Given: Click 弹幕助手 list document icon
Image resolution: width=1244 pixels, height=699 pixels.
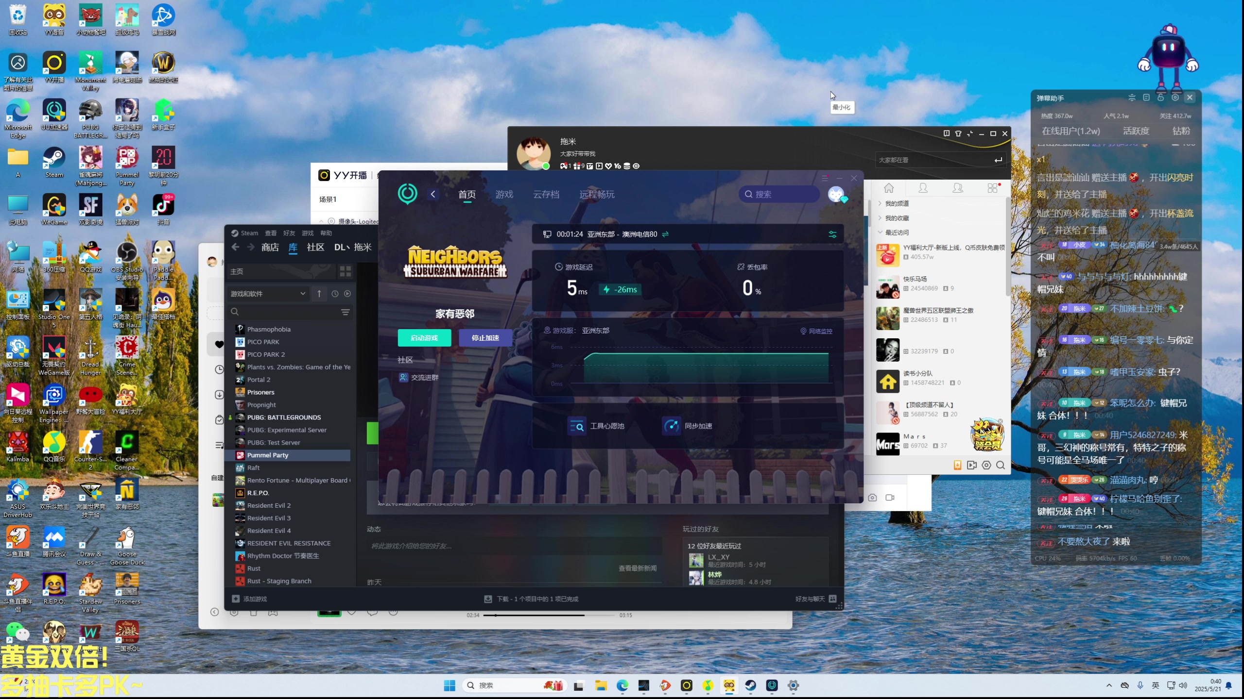Looking at the screenshot, I should point(1146,98).
